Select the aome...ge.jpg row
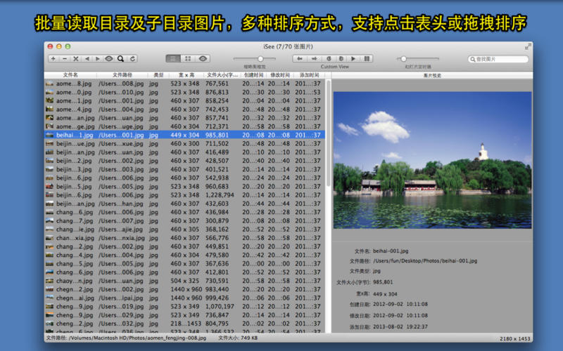The height and width of the screenshot is (351, 563). [184, 126]
